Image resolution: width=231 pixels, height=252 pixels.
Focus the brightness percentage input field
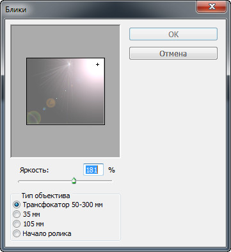tap(93, 170)
